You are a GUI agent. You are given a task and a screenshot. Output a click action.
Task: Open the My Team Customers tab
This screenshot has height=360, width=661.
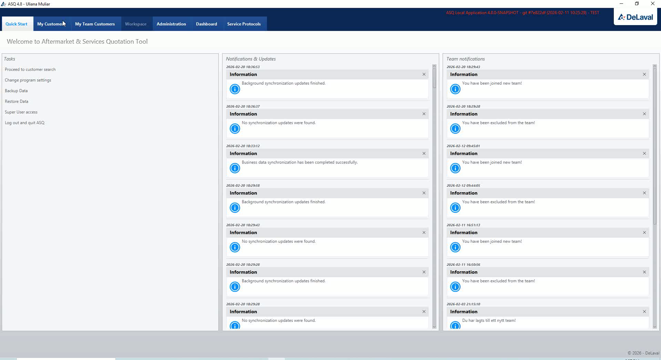pos(95,24)
